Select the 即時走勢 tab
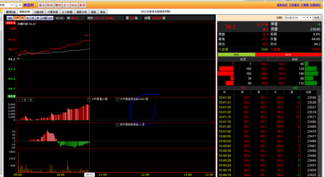 [25, 12]
